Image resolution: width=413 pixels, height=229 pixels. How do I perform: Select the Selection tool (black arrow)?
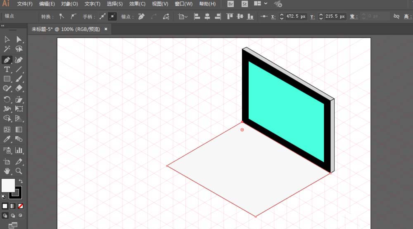[x=7, y=40]
